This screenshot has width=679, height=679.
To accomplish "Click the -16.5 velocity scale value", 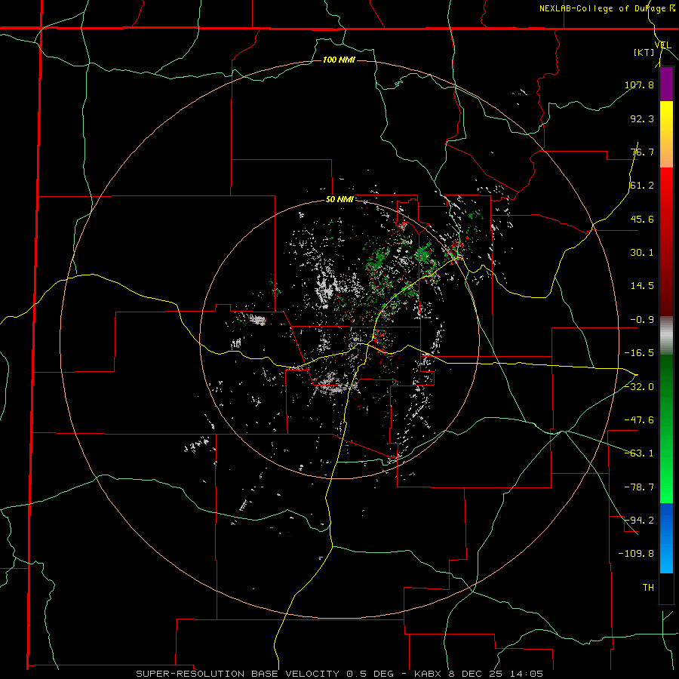I will (639, 353).
